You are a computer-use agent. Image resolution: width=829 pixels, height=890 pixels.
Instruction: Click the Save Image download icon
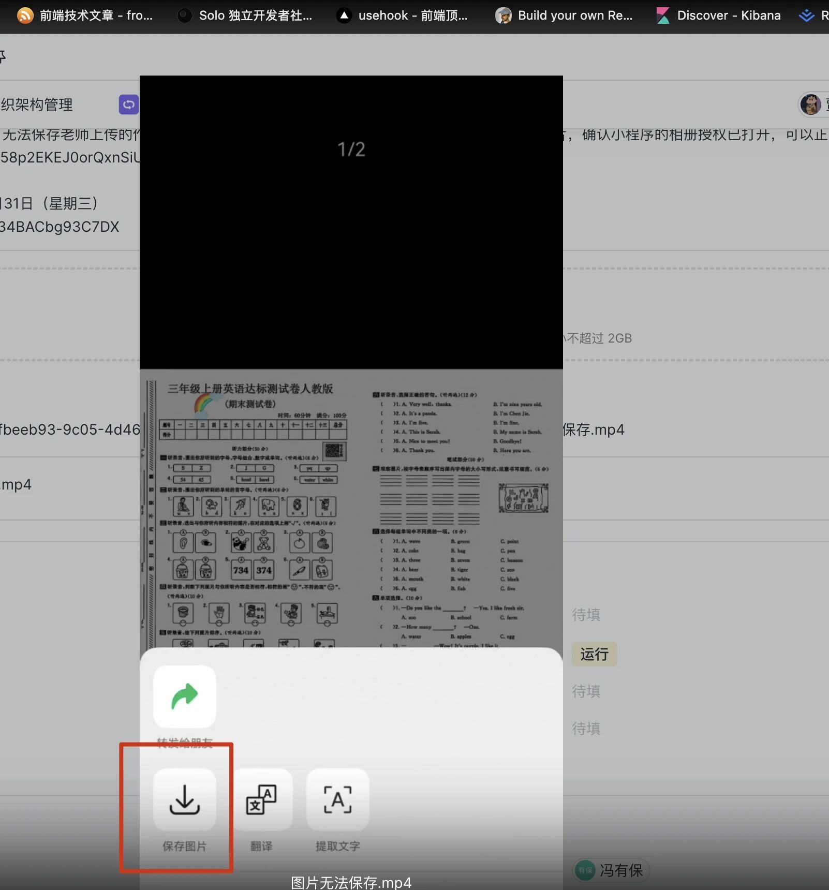185,799
